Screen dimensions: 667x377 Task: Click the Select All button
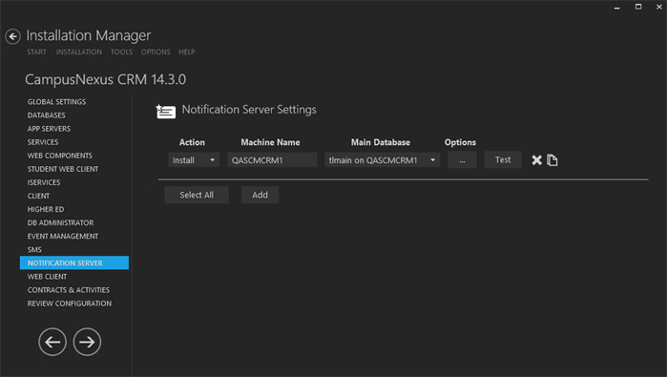coord(197,195)
